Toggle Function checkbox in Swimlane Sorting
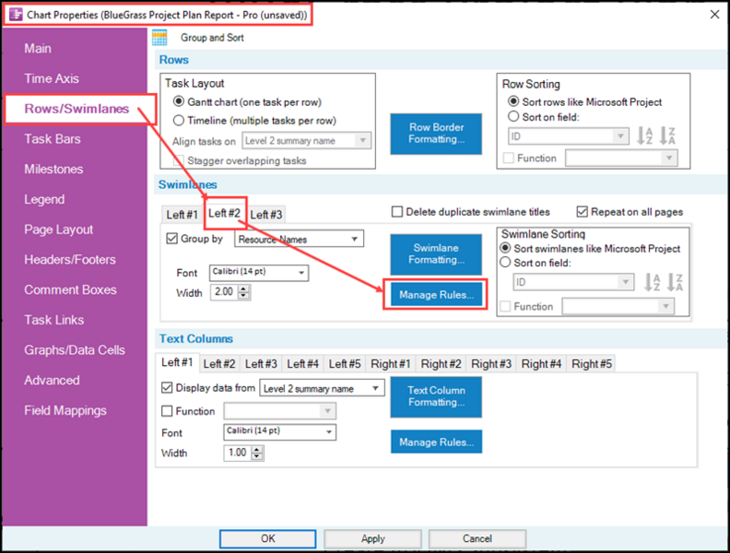This screenshot has height=553, width=730. [x=505, y=306]
